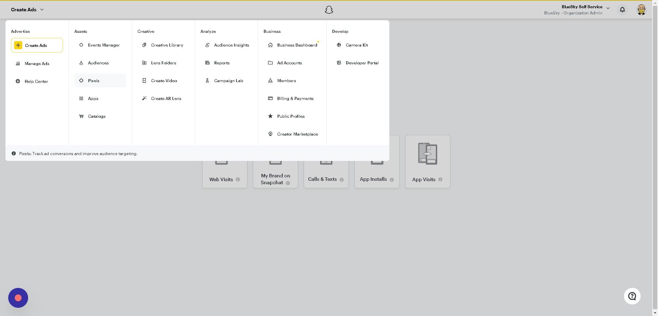Click the Campaign Lab flask icon

point(207,81)
